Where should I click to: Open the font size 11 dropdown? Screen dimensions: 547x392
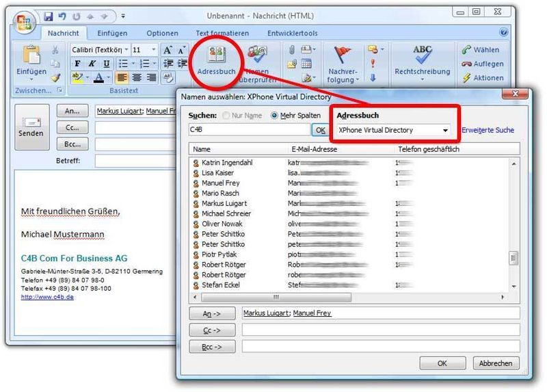click(153, 50)
